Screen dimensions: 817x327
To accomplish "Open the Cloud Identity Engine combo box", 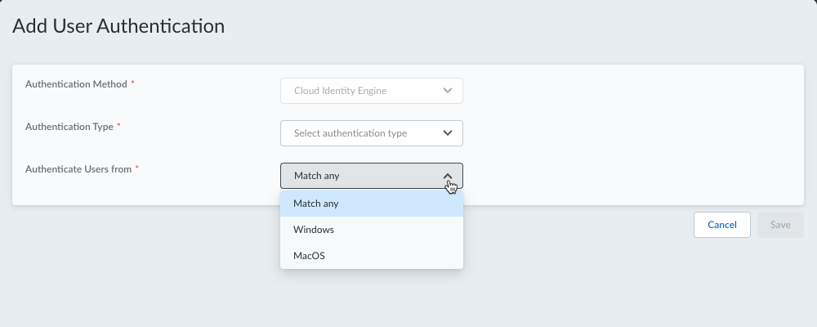I will [x=372, y=91].
